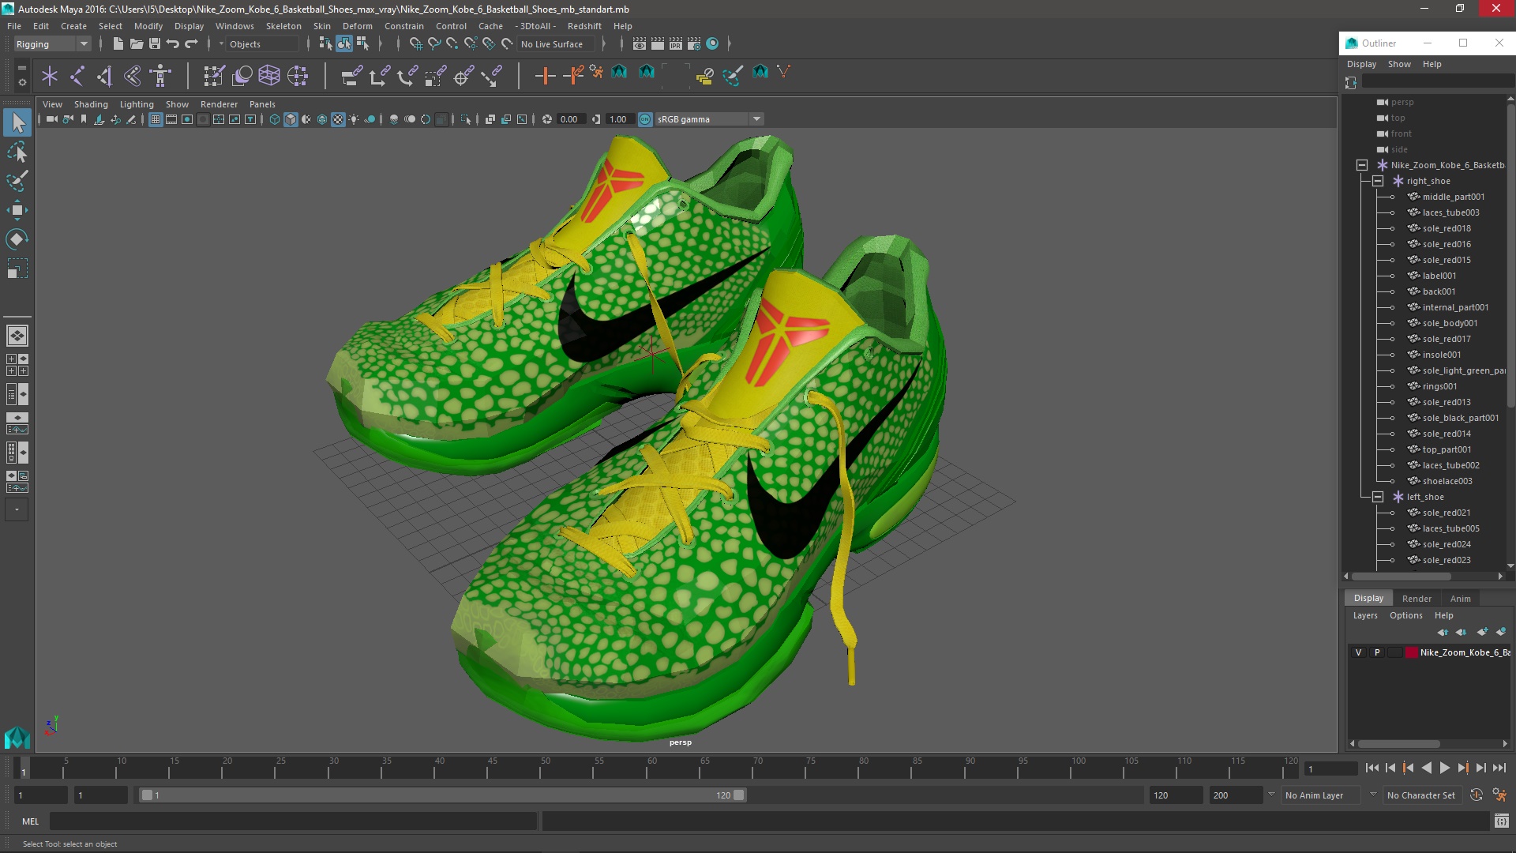Screen dimensions: 1516x853
Task: Toggle viewport grid display
Action: [156, 119]
